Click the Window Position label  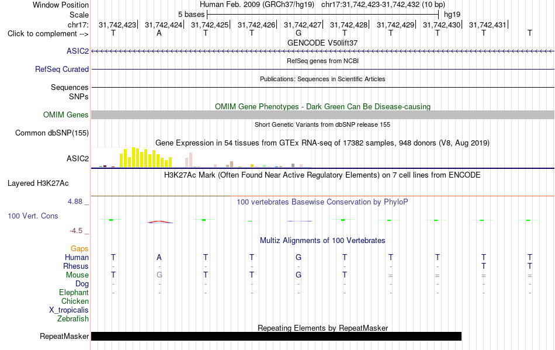(61, 5)
